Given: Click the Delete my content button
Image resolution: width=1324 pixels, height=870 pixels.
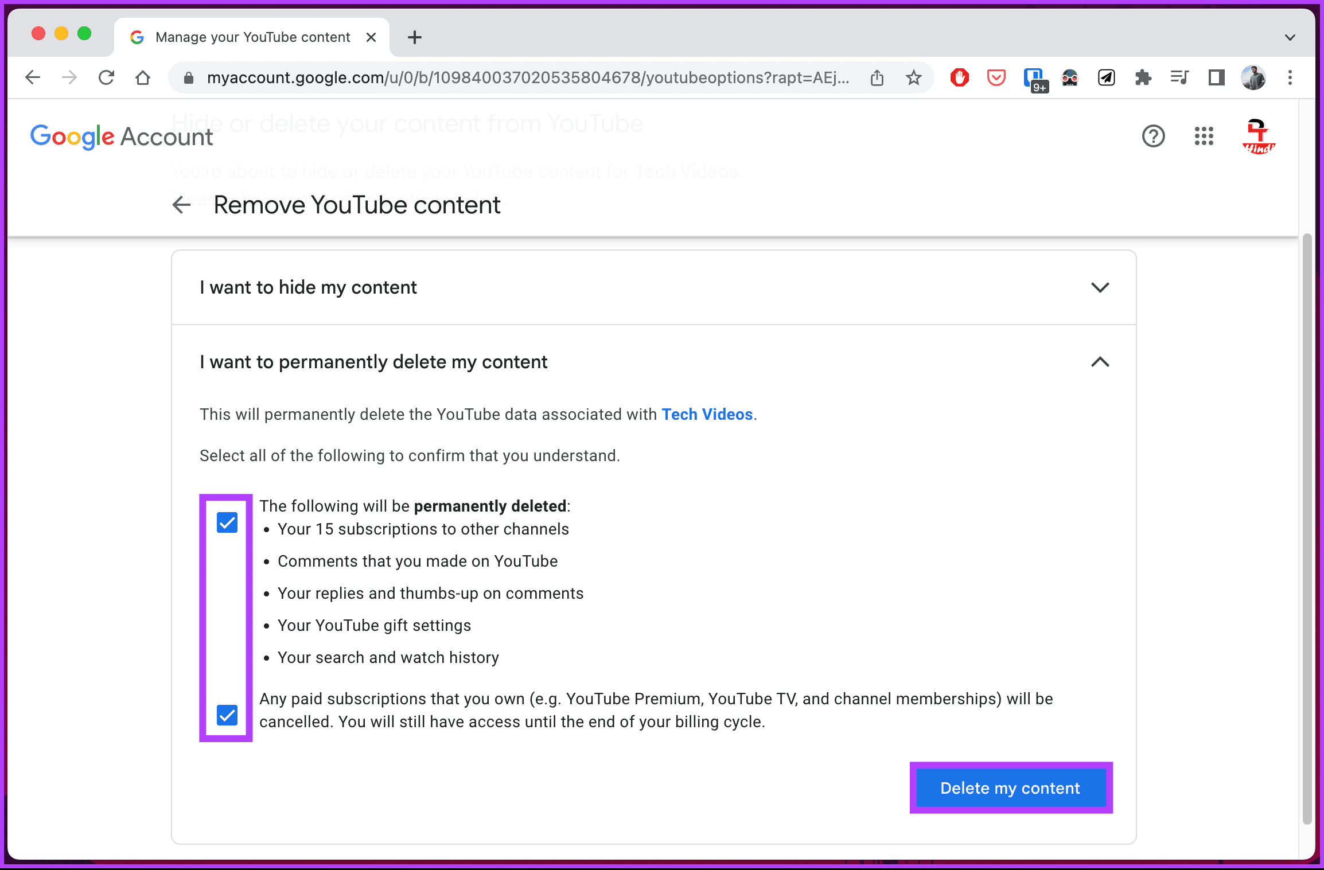Looking at the screenshot, I should click(1010, 788).
